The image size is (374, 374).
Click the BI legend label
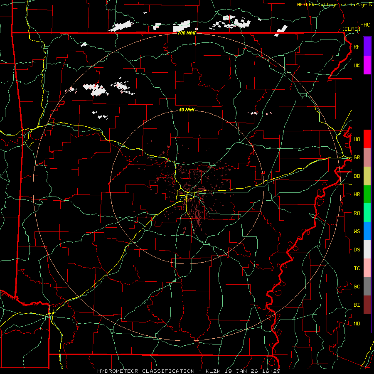click(357, 305)
